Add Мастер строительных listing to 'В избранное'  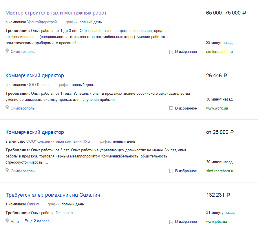(186, 51)
